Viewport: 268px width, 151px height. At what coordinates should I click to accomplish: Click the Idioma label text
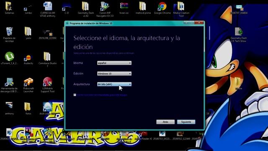pyautogui.click(x=78, y=63)
